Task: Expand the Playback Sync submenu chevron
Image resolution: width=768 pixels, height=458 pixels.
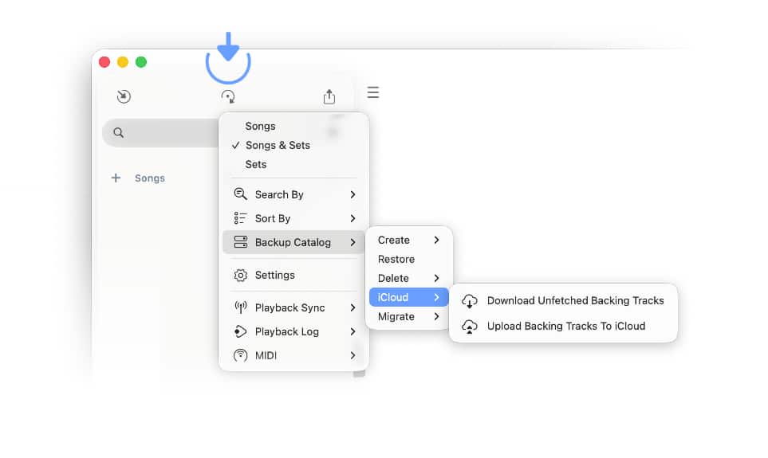Action: click(352, 307)
